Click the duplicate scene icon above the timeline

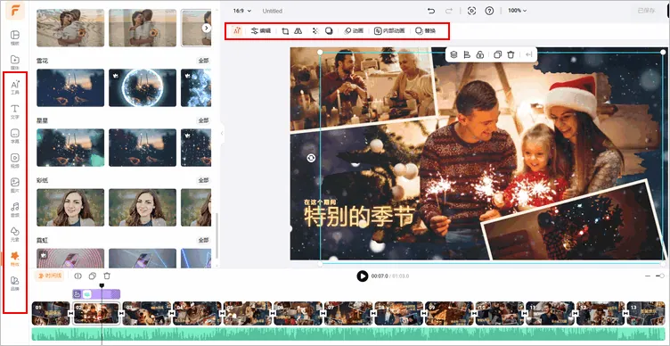pos(93,276)
